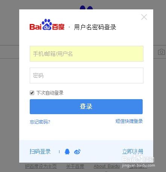Click the Baidu paw logo in dialog header
This screenshot has width=166, height=172.
[47, 24]
